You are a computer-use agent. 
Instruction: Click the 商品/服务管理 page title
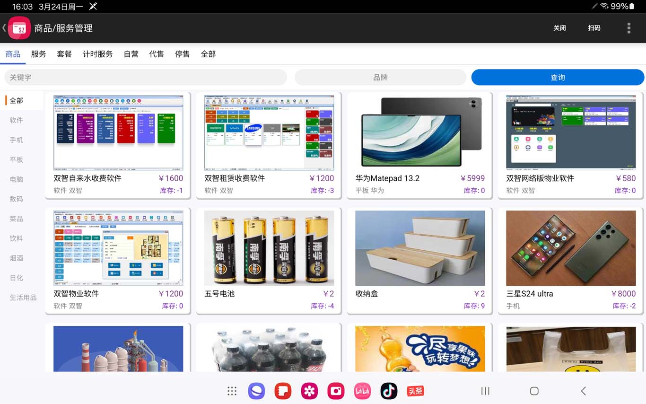click(x=63, y=28)
